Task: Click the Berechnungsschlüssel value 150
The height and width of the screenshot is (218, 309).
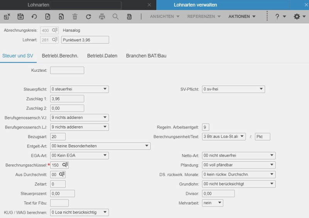Action: click(55, 165)
